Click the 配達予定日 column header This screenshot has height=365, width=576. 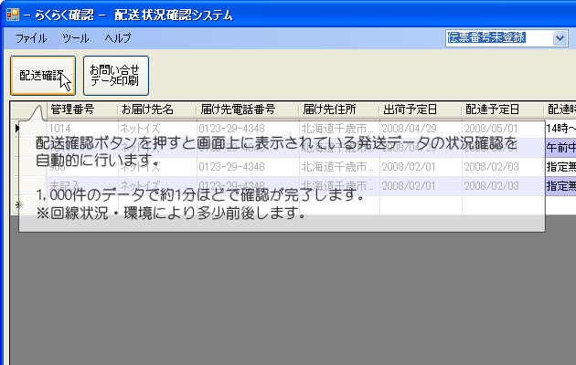click(492, 109)
